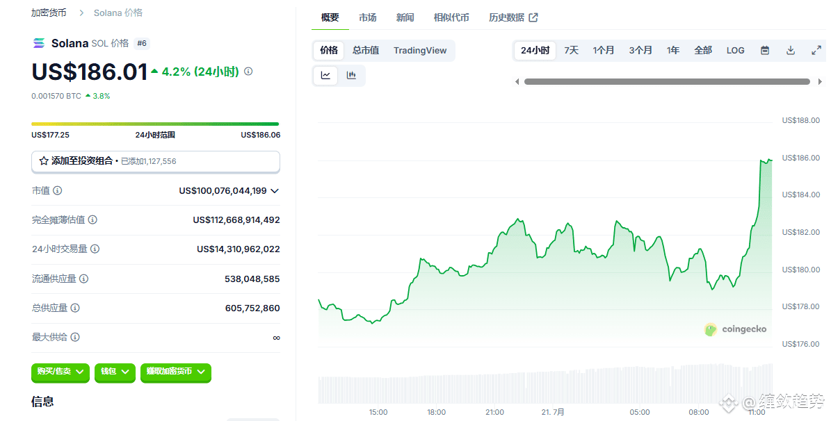Image resolution: width=831 pixels, height=421 pixels.
Task: Select the 全部 time range
Action: [703, 50]
